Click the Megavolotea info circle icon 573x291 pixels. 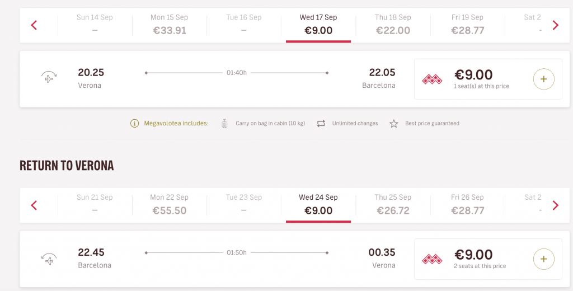(x=134, y=124)
